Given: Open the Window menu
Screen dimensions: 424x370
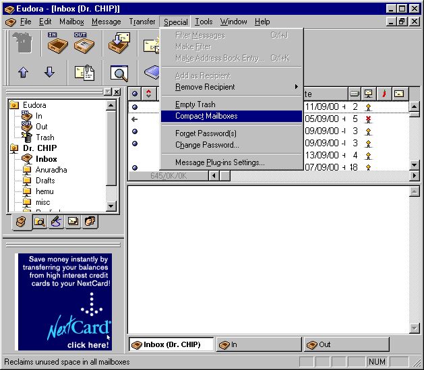Looking at the screenshot, I should (x=233, y=22).
